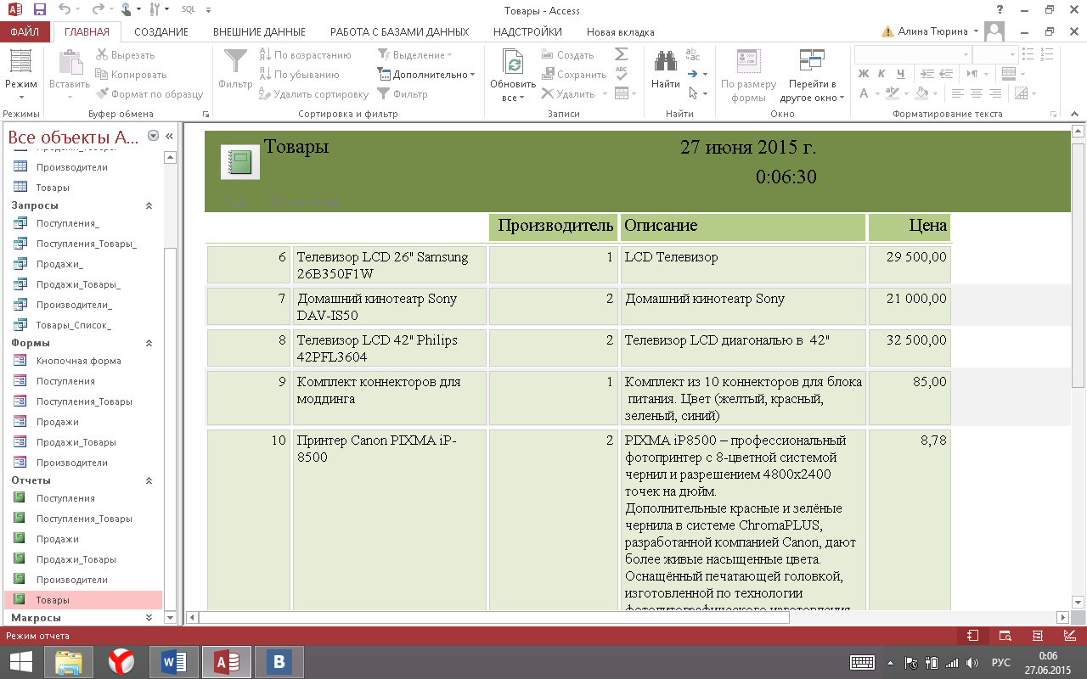The width and height of the screenshot is (1087, 679).
Task: Collapse the Отчеты group
Action: pos(149,480)
